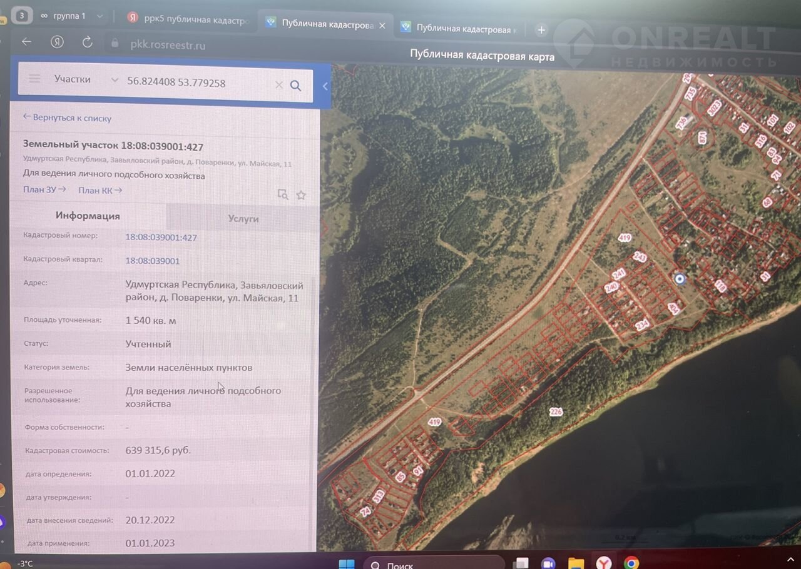Select the Информация tab
The width and height of the screenshot is (801, 569).
88,216
